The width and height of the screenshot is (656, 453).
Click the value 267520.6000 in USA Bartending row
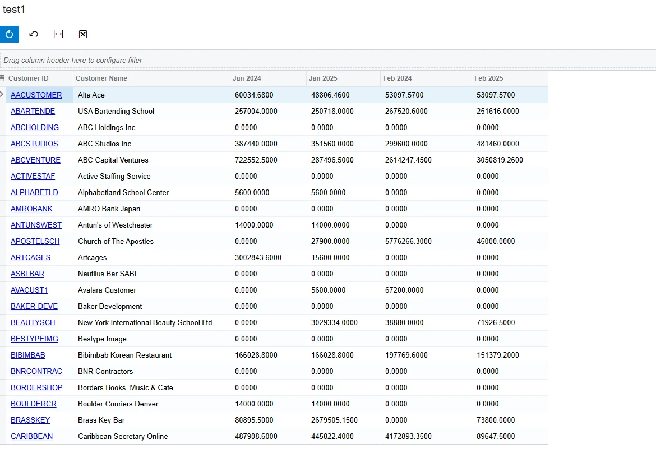point(406,111)
